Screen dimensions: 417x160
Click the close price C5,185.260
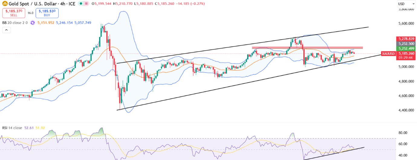[165, 4]
